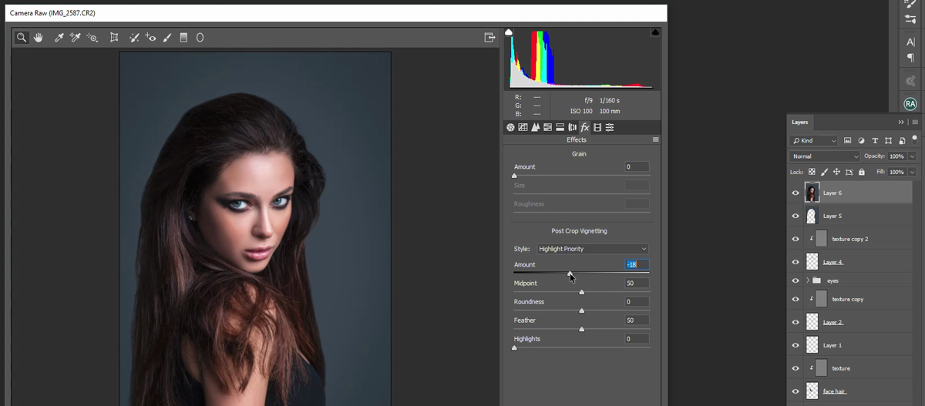This screenshot has width=925, height=406.
Task: Select the Adjustment Brush tool
Action: 167,37
